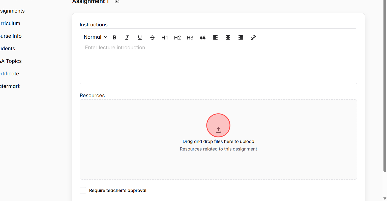This screenshot has height=201, width=387.
Task: Align text to the right
Action: [241, 37]
